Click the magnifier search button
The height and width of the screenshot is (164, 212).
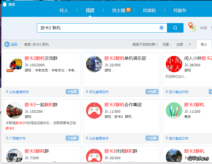coord(175,28)
